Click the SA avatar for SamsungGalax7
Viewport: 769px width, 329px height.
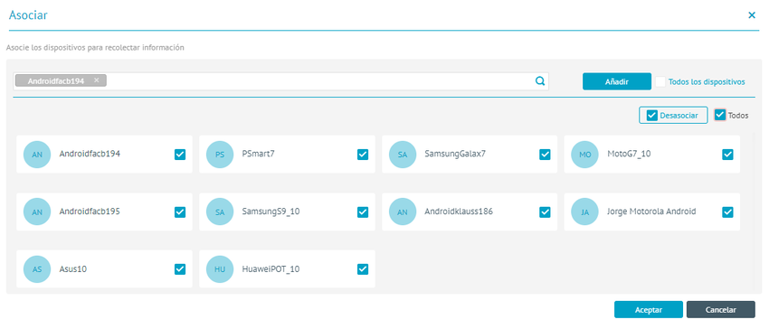[403, 155]
